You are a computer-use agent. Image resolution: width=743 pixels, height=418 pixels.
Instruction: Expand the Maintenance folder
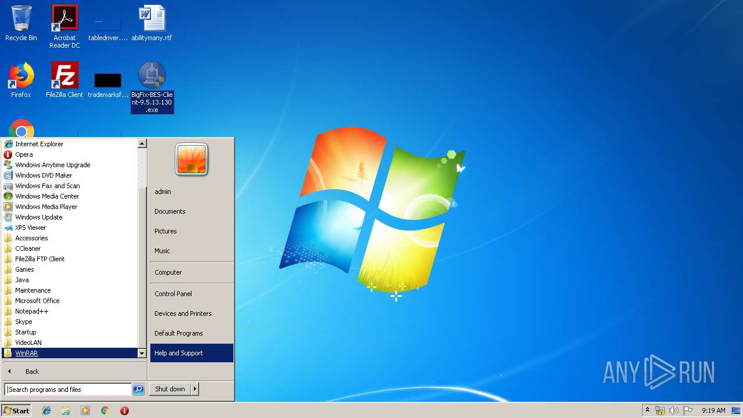pos(70,290)
